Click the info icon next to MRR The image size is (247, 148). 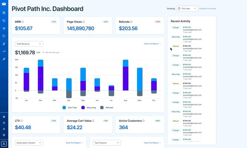[23, 22]
